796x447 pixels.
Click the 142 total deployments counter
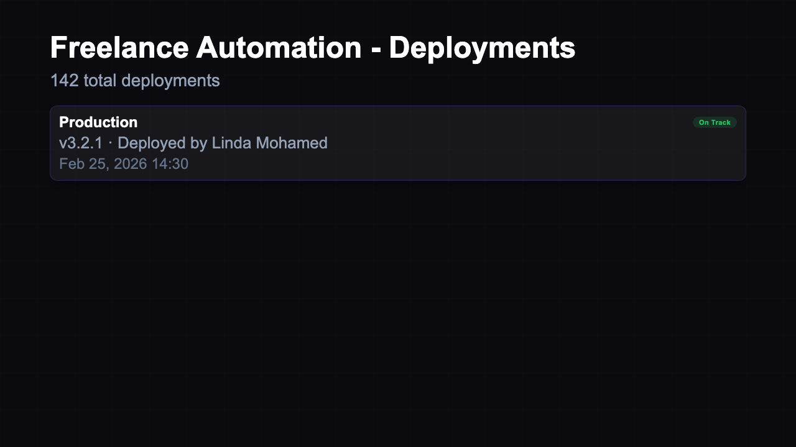click(135, 80)
